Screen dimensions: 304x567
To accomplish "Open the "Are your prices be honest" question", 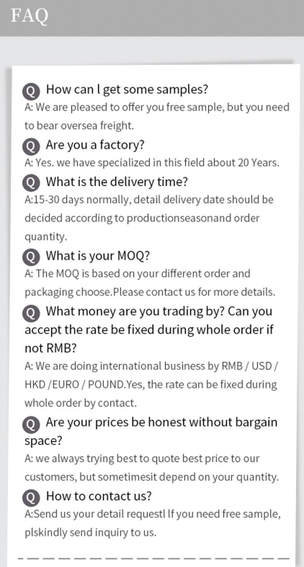I will [161, 422].
